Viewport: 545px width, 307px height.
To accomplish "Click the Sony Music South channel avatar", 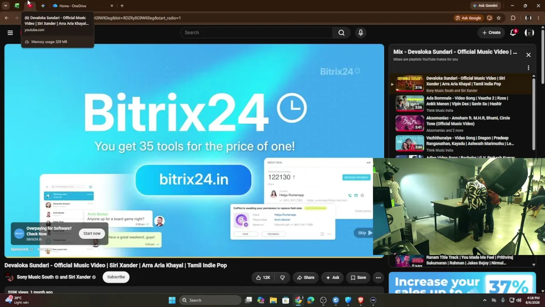I will pos(9,277).
